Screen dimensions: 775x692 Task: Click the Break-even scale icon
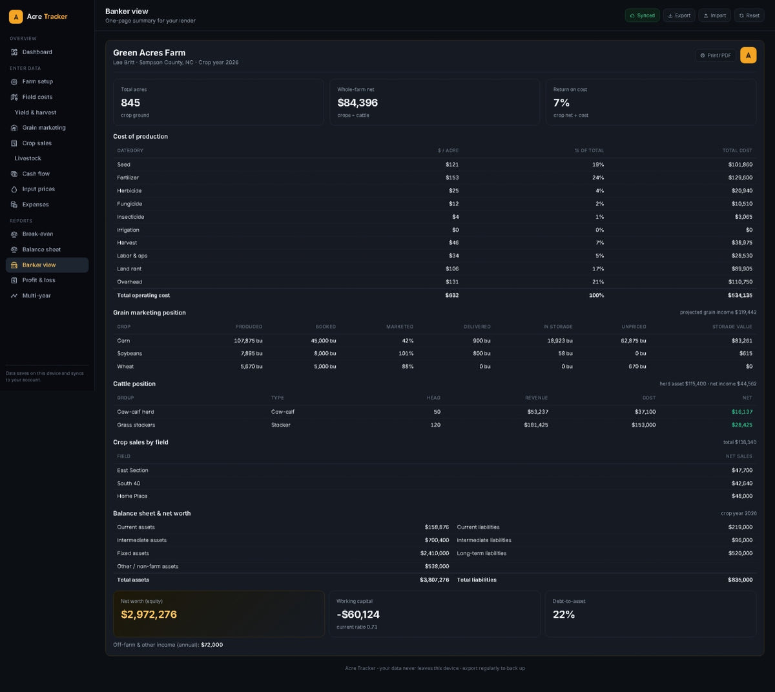(x=14, y=234)
